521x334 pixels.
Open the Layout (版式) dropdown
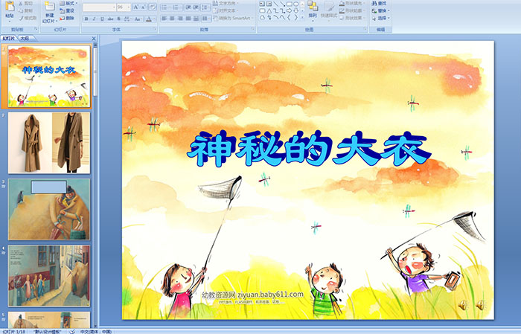click(x=68, y=3)
